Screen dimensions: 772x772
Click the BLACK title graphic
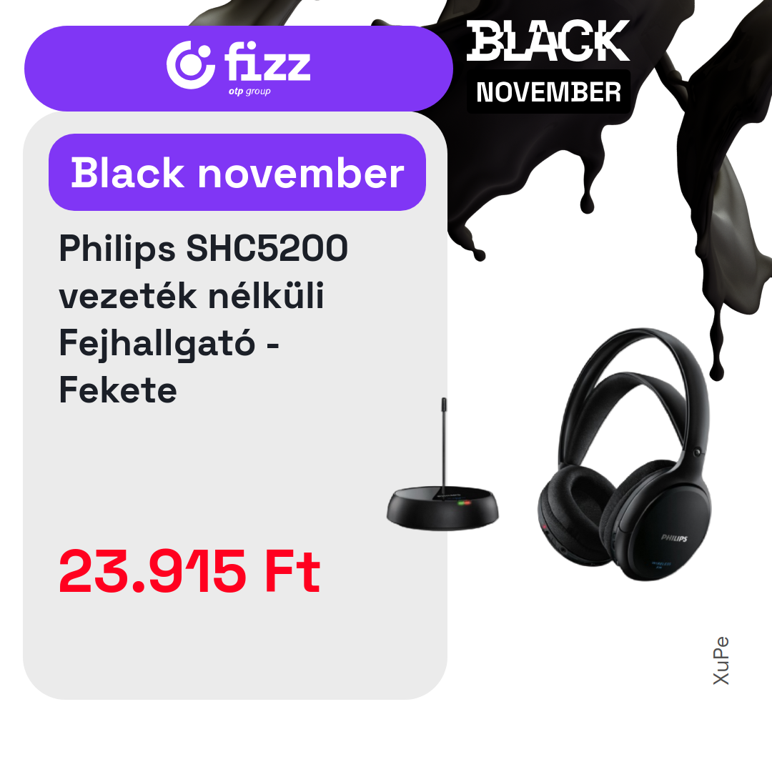tap(548, 40)
